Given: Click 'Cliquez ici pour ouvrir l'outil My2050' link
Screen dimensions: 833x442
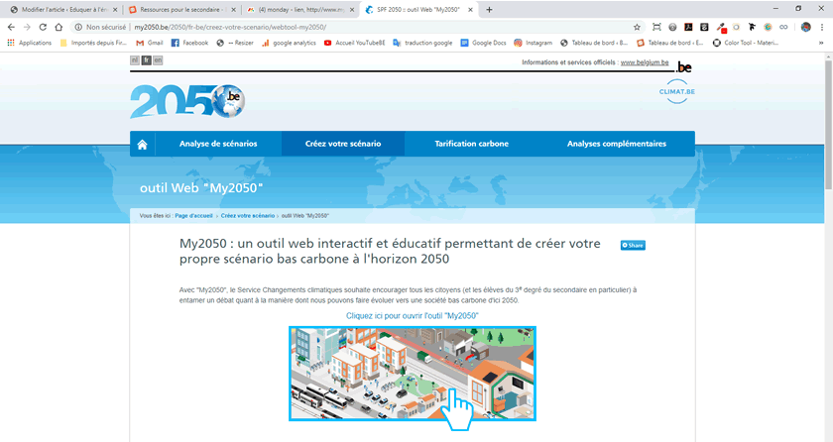Looking at the screenshot, I should (413, 316).
